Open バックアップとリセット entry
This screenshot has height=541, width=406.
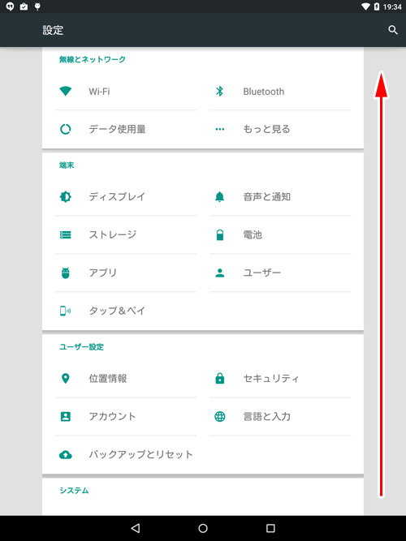[126, 454]
